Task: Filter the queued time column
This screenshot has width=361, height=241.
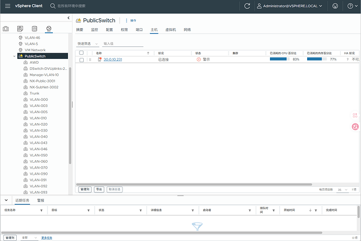Action: click(x=274, y=210)
